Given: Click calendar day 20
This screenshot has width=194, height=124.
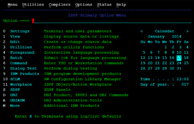Looking at the screenshot, I should 150,63.
